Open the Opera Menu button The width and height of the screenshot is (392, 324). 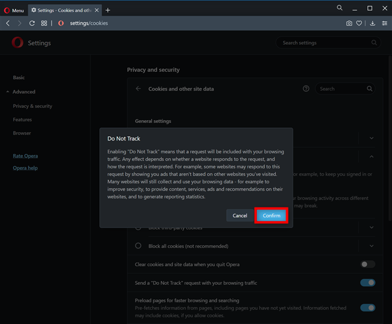coord(14,10)
